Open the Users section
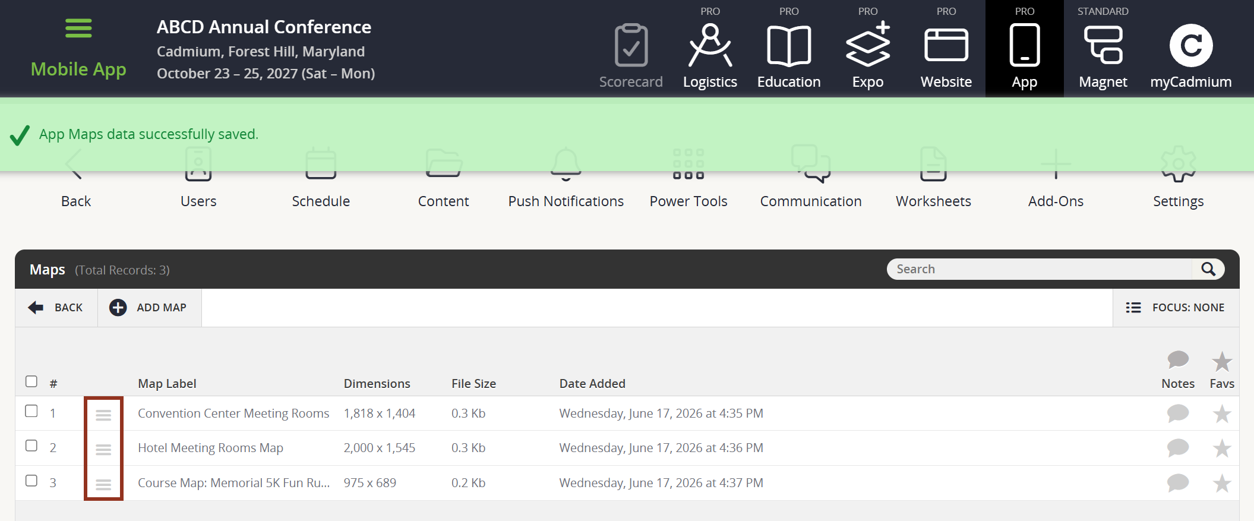The width and height of the screenshot is (1254, 521). pos(198,178)
